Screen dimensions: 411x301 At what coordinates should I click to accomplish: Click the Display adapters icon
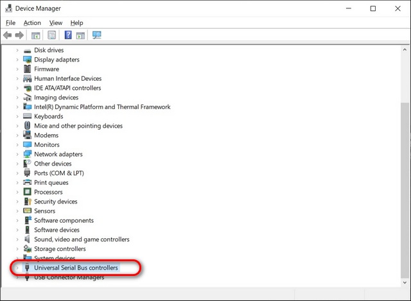pos(27,60)
